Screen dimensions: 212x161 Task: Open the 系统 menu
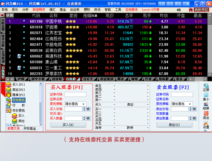[x=4, y=10]
